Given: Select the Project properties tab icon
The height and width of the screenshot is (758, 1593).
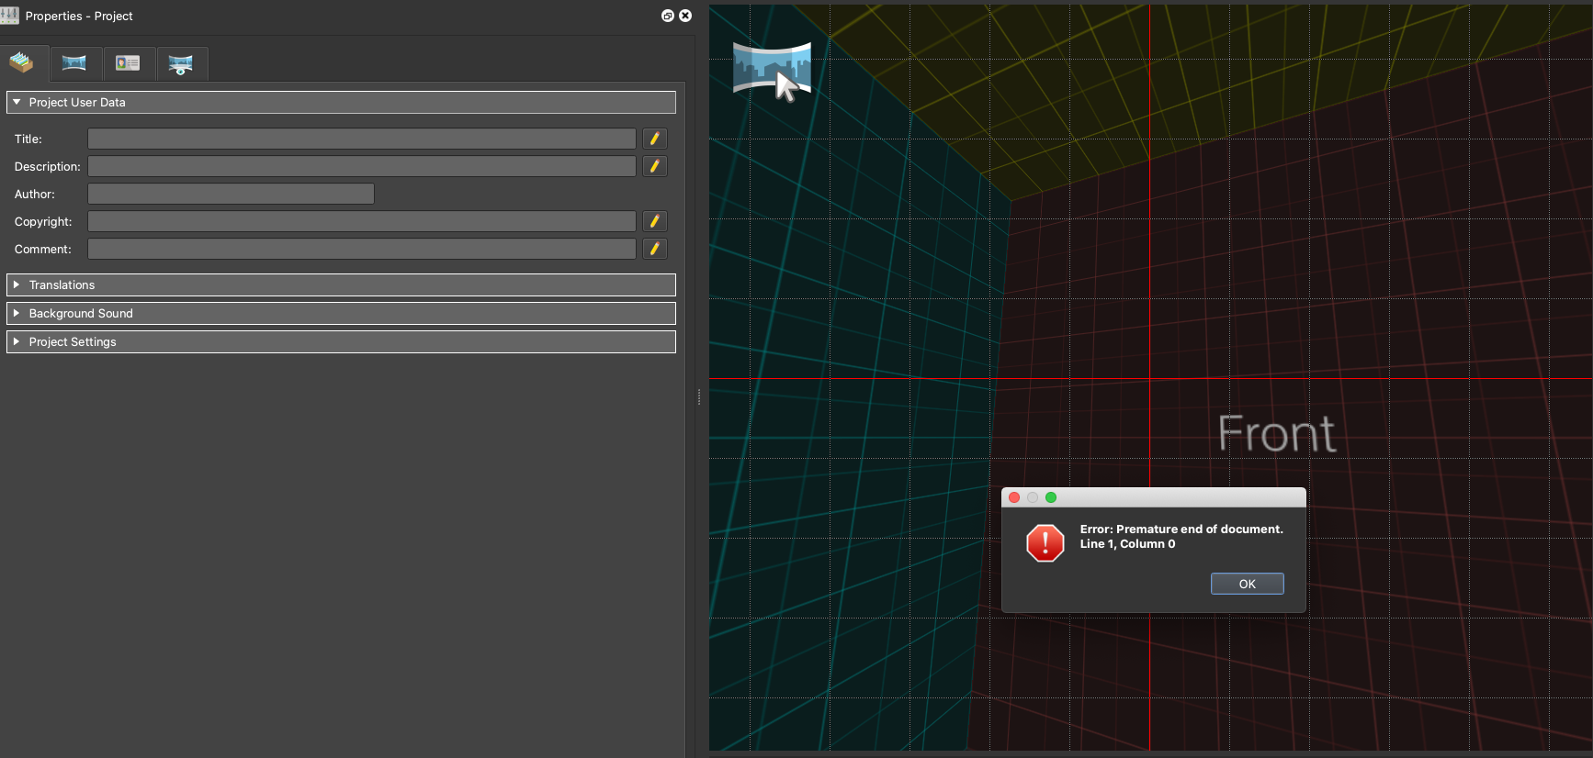Looking at the screenshot, I should pos(22,62).
